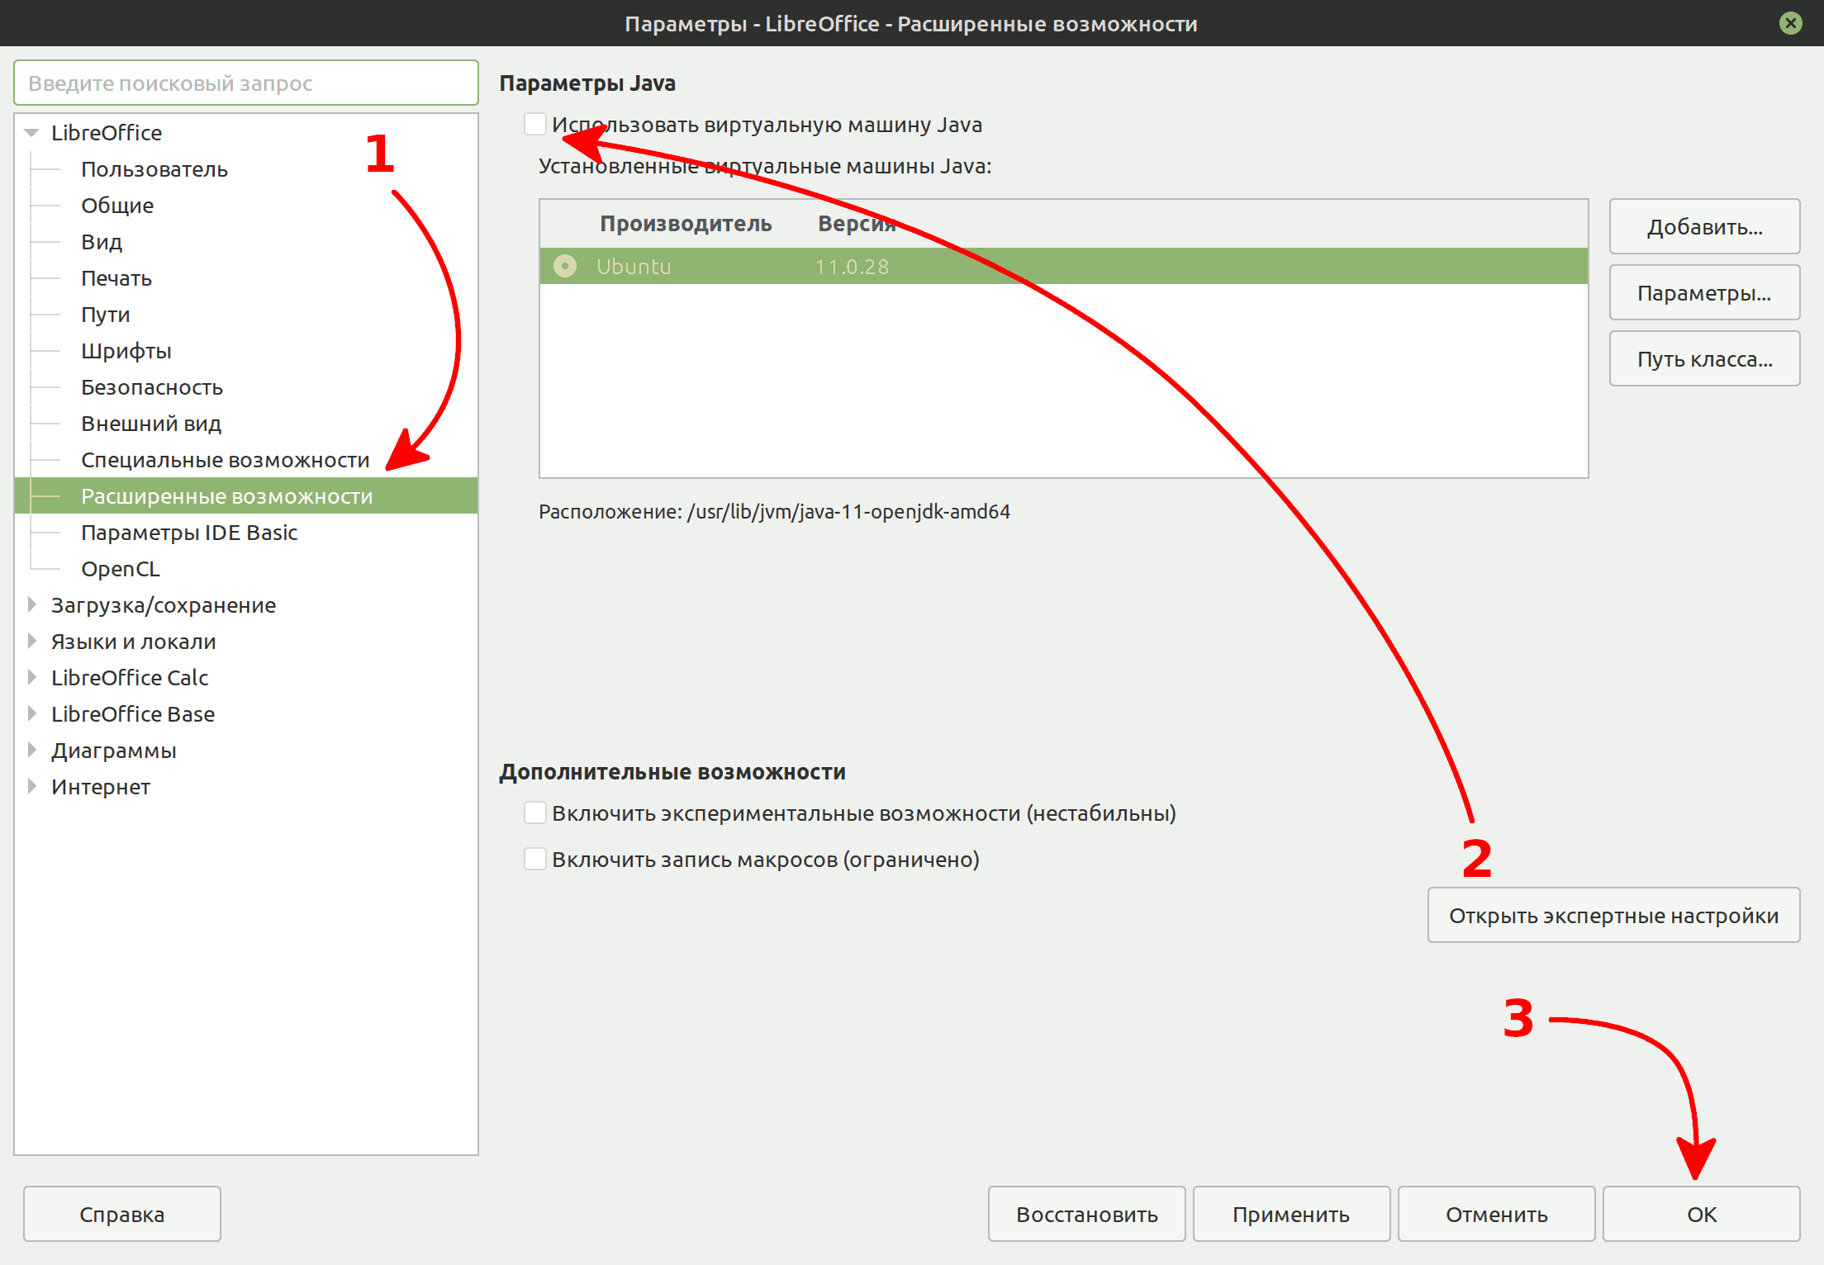Select 'Внешний вид' in the tree

click(151, 424)
